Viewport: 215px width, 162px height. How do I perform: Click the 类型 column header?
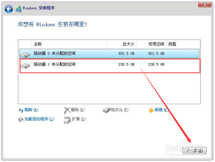(x=183, y=44)
